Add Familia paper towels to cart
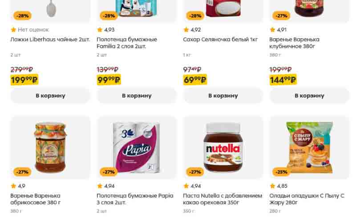The image size is (356, 222). click(137, 95)
